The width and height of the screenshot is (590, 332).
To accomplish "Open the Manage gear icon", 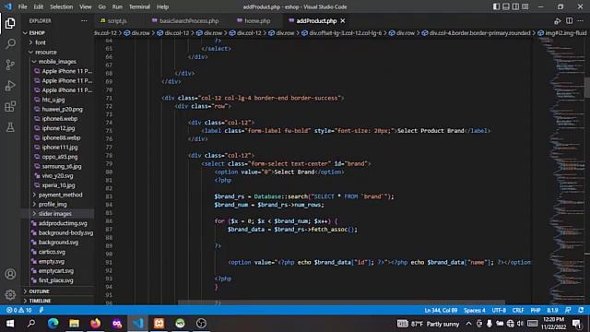I will (x=10, y=294).
